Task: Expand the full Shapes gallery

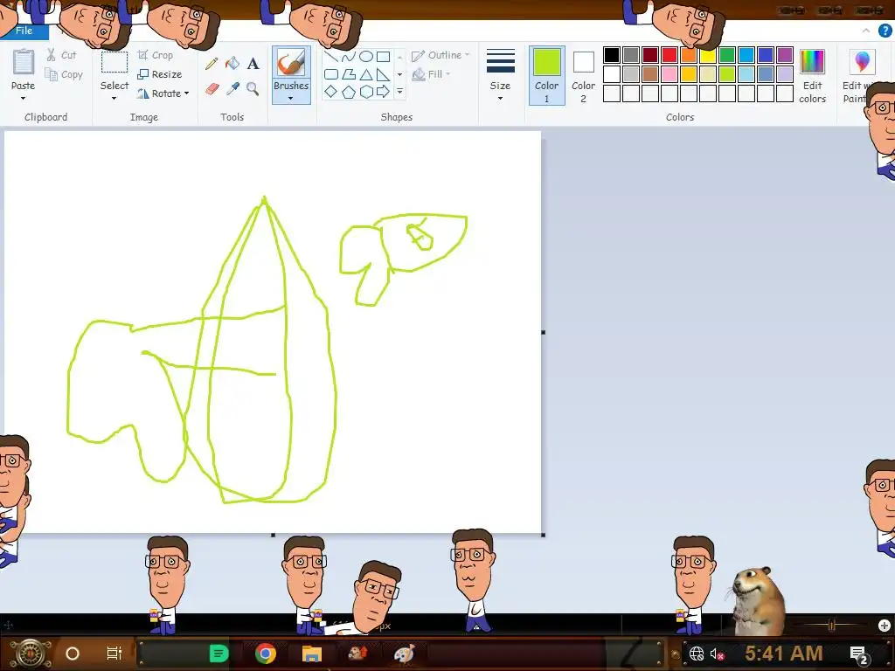Action: 400,91
